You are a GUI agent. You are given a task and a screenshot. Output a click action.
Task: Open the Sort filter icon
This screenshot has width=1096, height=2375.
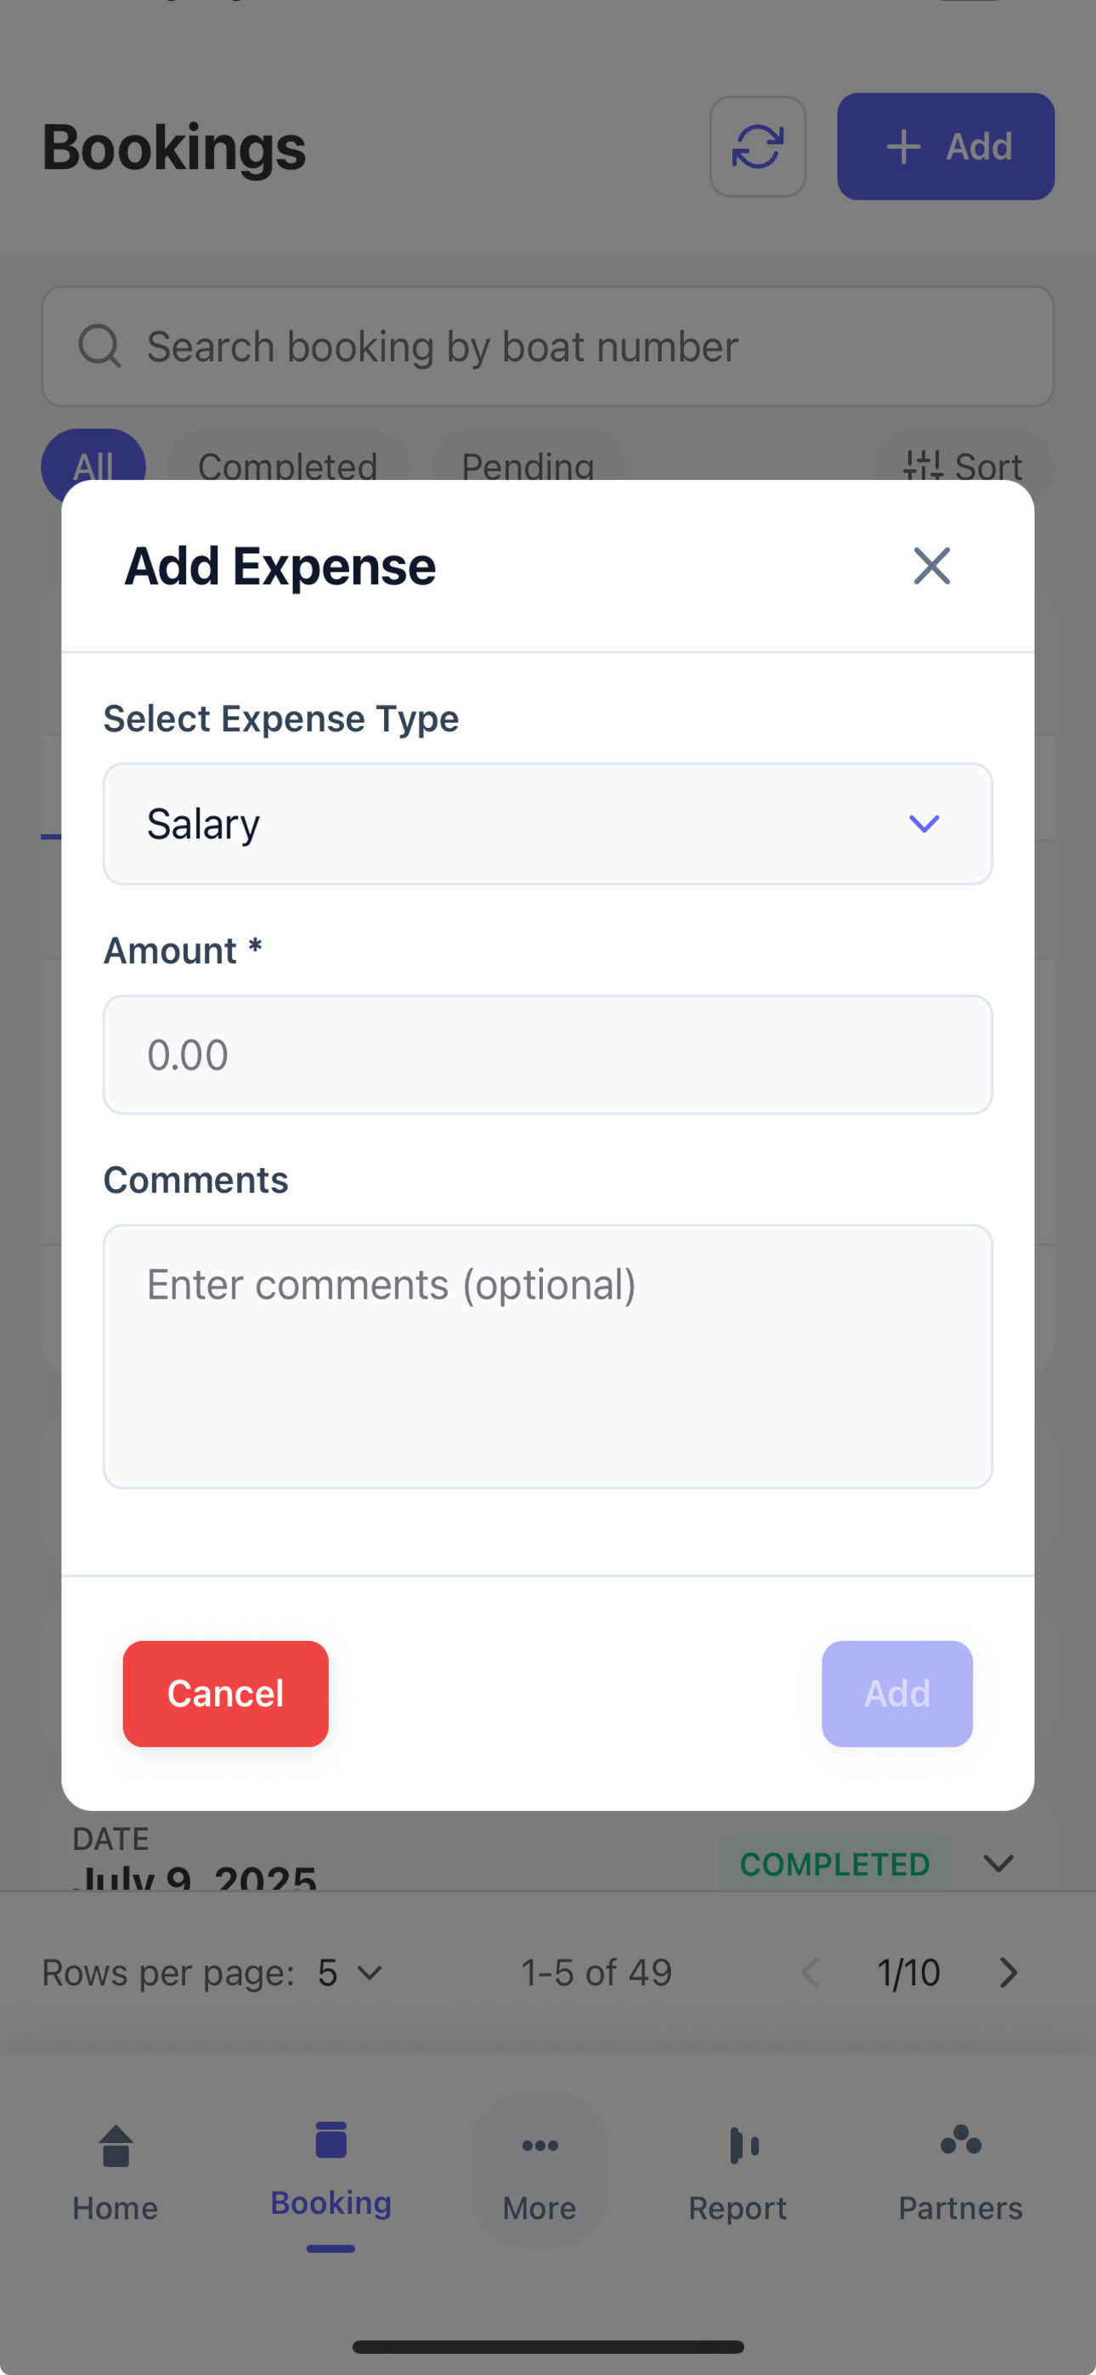point(923,465)
